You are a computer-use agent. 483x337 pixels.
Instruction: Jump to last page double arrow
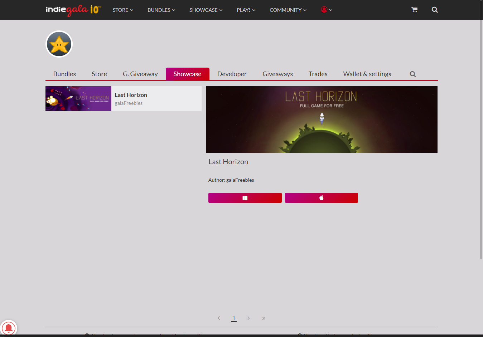pyautogui.click(x=264, y=318)
